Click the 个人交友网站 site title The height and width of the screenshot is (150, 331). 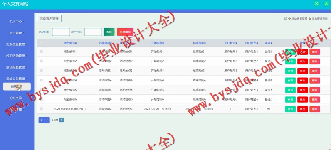[x=15, y=4]
